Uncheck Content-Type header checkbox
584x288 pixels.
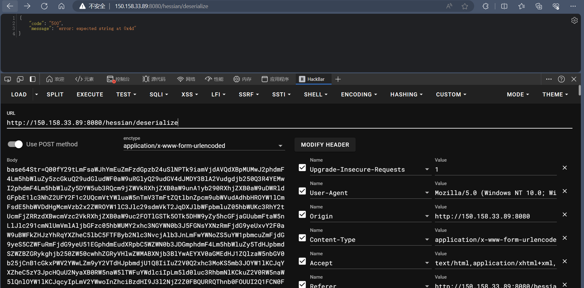click(x=302, y=238)
